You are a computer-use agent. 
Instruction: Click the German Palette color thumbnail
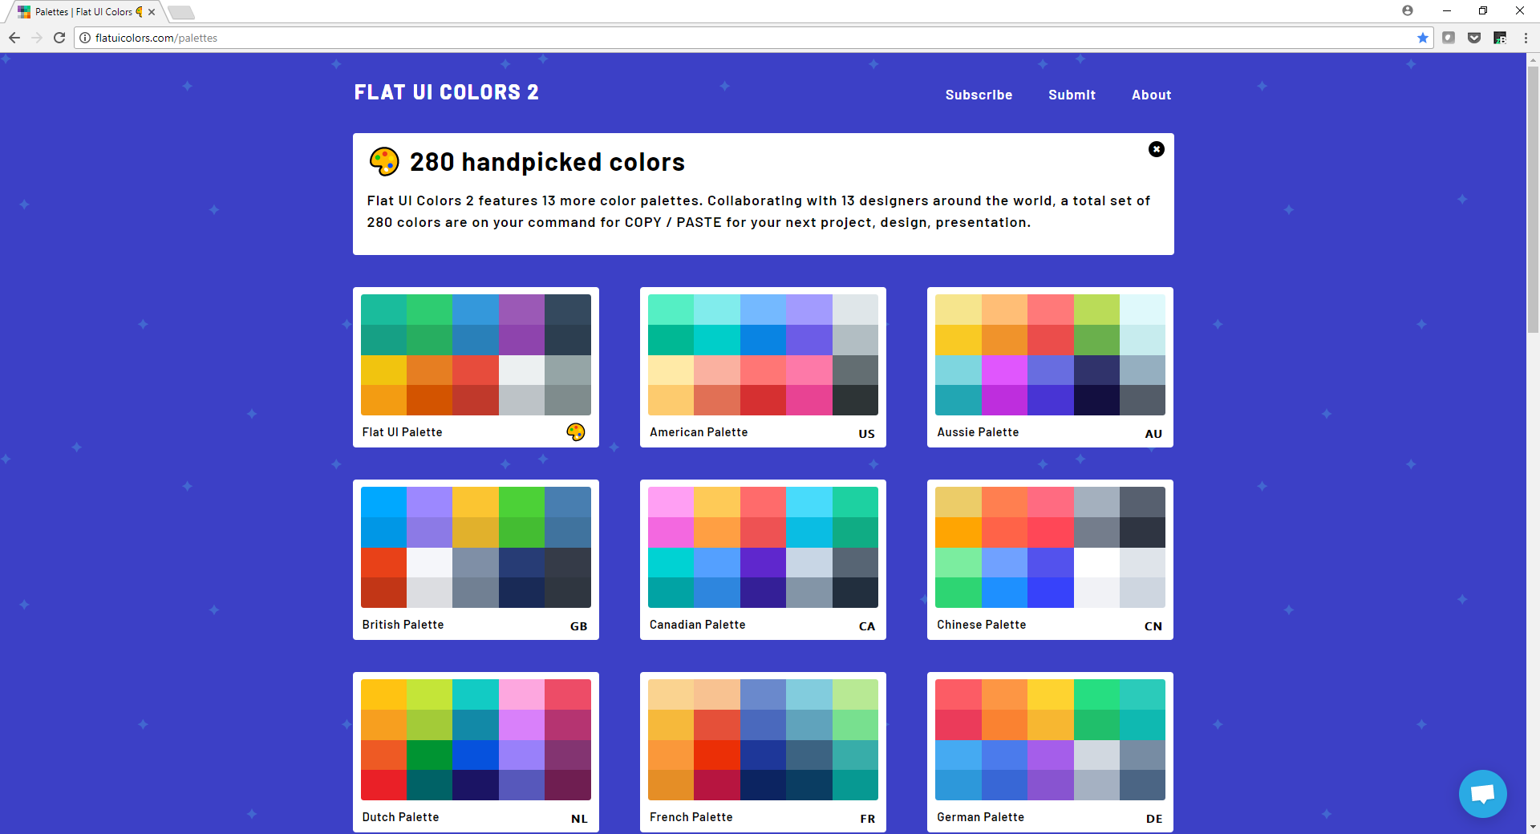point(1050,739)
